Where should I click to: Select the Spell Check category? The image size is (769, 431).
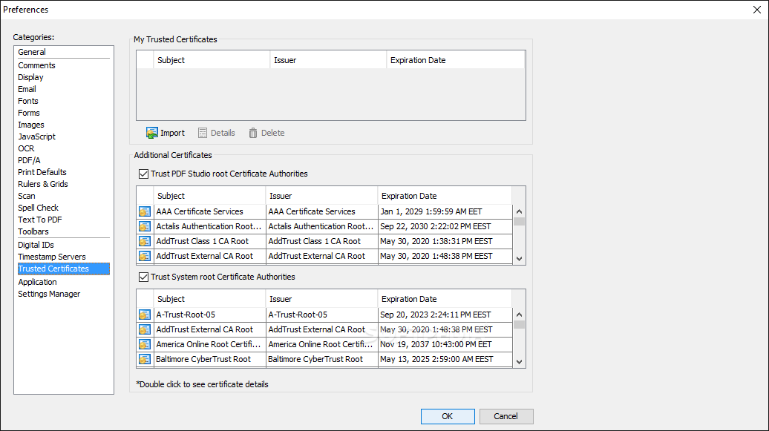point(39,208)
